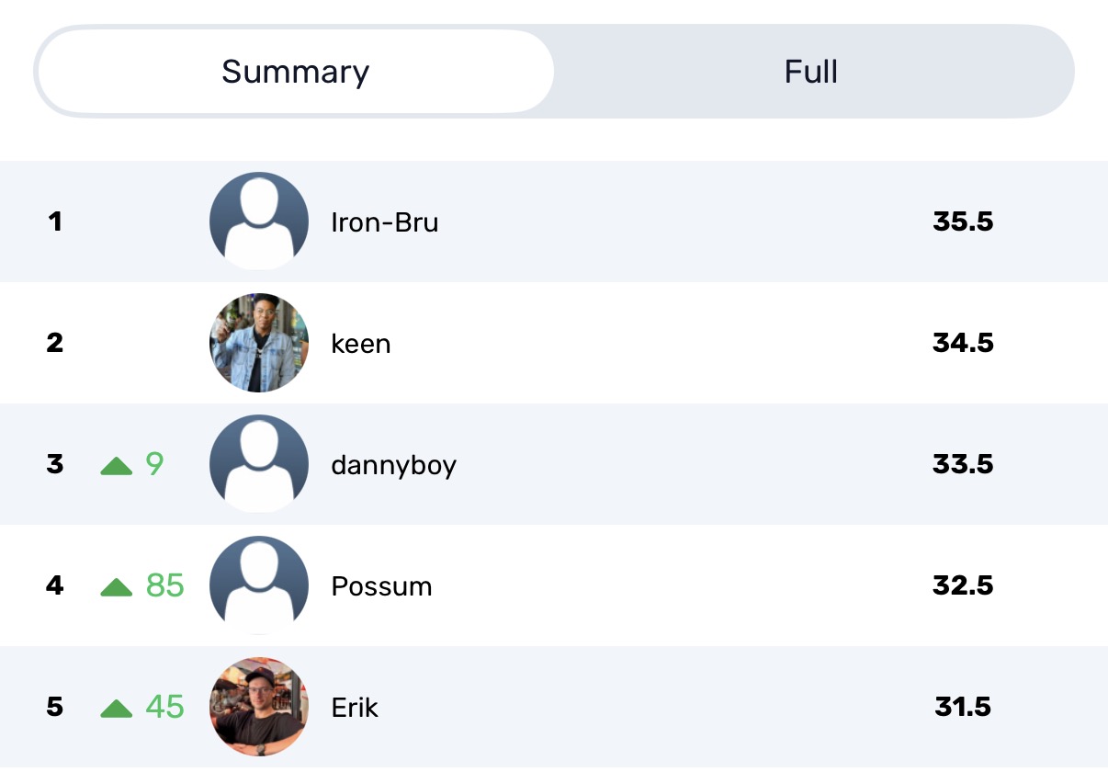The width and height of the screenshot is (1108, 772).
Task: Select the Erik username
Action: pyautogui.click(x=355, y=708)
